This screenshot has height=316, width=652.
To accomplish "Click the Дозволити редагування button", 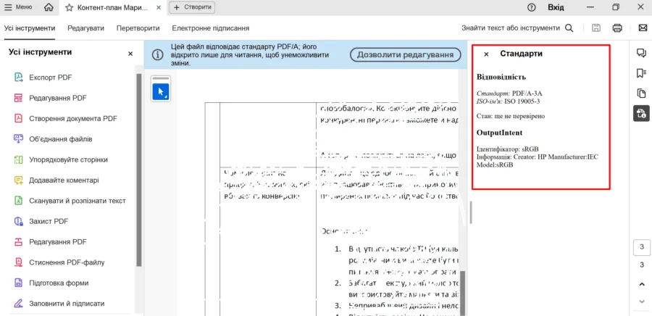I will 405,55.
